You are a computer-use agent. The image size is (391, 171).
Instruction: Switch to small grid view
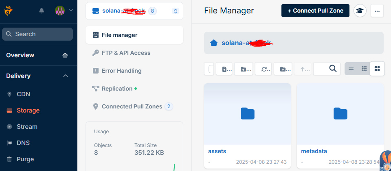coord(364,69)
